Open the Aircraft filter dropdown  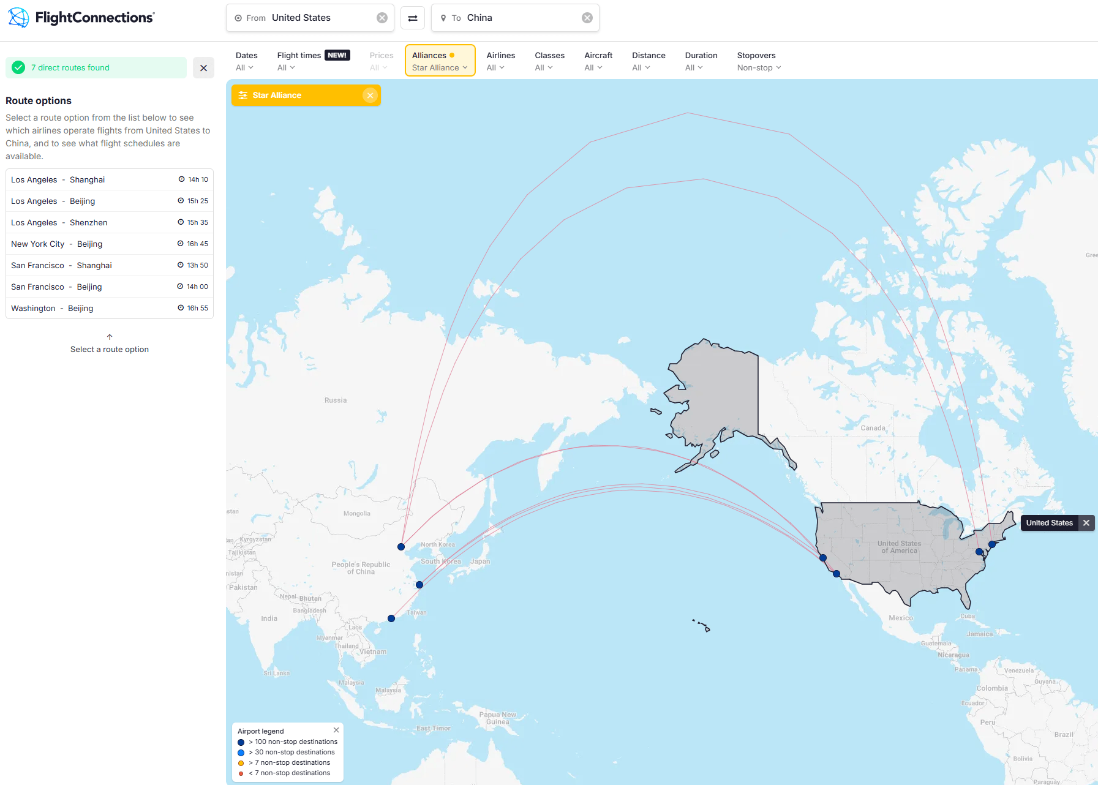[x=598, y=61]
